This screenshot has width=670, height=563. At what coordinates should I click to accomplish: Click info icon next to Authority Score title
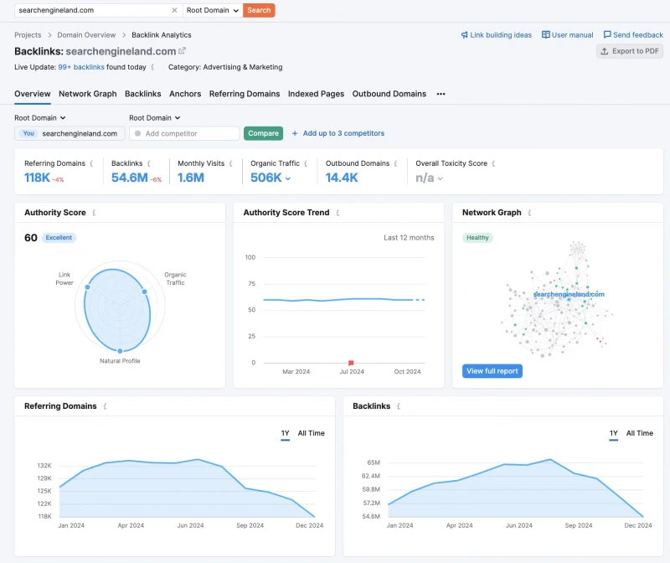coord(94,213)
